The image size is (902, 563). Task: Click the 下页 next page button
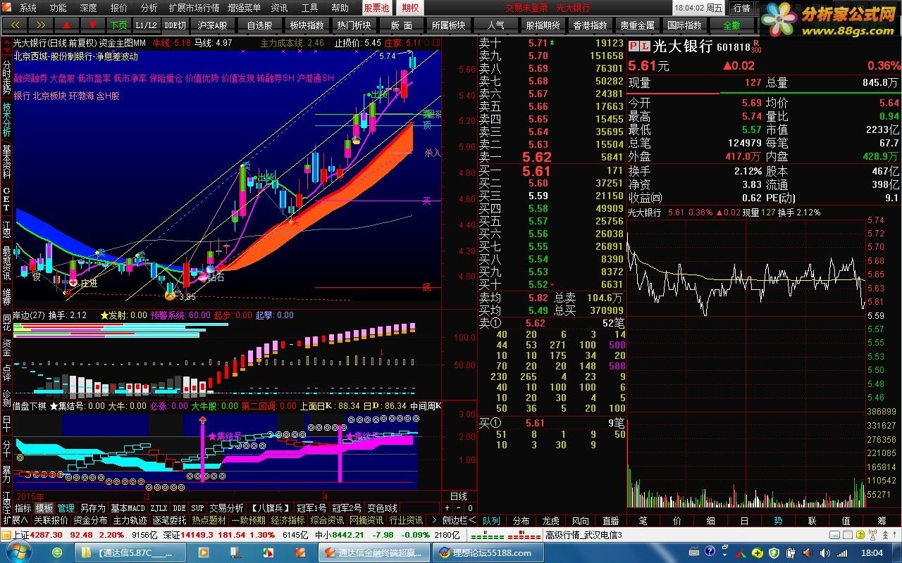pos(119,25)
